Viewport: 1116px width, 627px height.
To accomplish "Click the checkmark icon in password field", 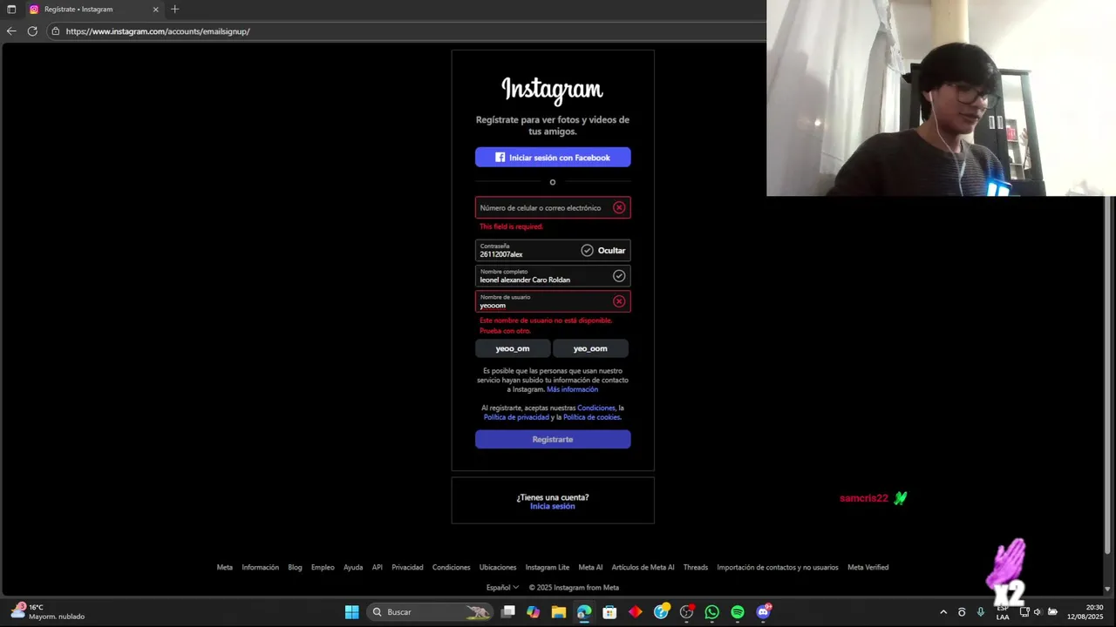I will (587, 250).
